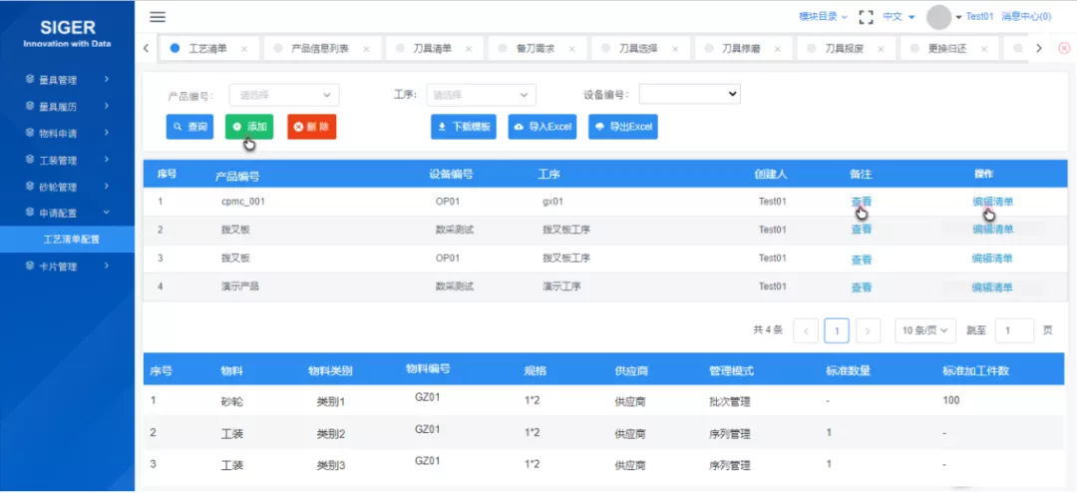Close the 备刀需求 tab

coord(571,49)
